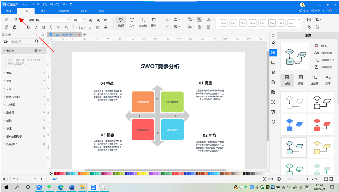Open the 文件 menu
The height and width of the screenshot is (192, 339).
tap(9, 11)
